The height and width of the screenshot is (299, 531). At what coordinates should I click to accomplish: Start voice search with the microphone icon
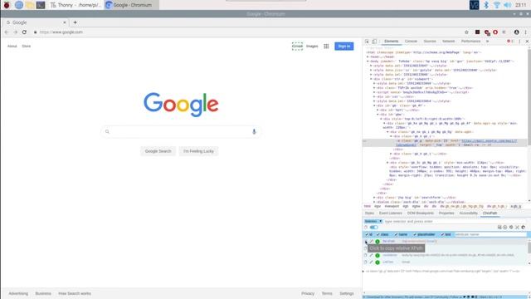[254, 131]
